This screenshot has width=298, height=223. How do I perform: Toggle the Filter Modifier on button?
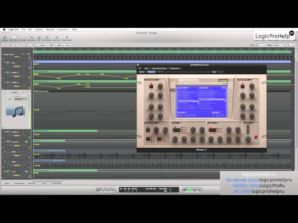tap(151, 86)
